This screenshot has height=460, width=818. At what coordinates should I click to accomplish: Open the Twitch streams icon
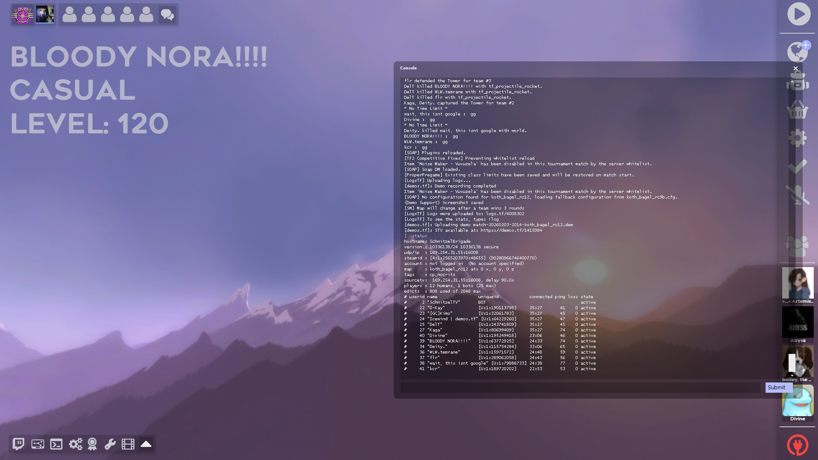point(18,444)
